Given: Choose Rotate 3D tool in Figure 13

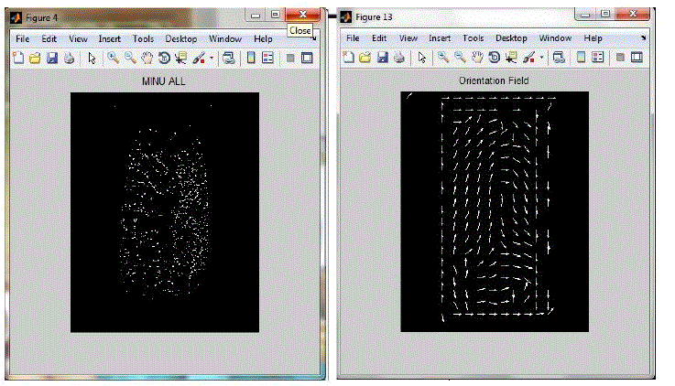Looking at the screenshot, I should pyautogui.click(x=495, y=58).
